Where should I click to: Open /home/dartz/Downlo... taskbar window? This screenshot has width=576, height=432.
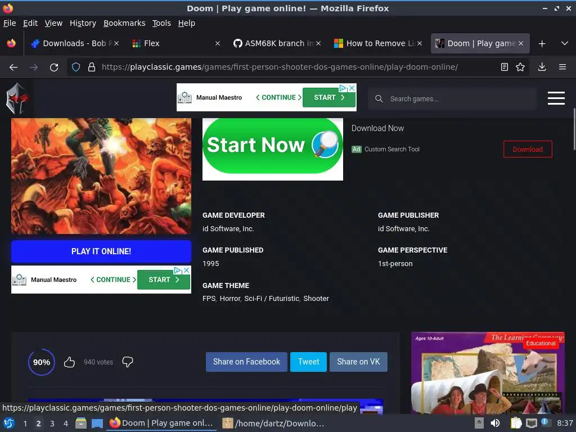click(274, 424)
